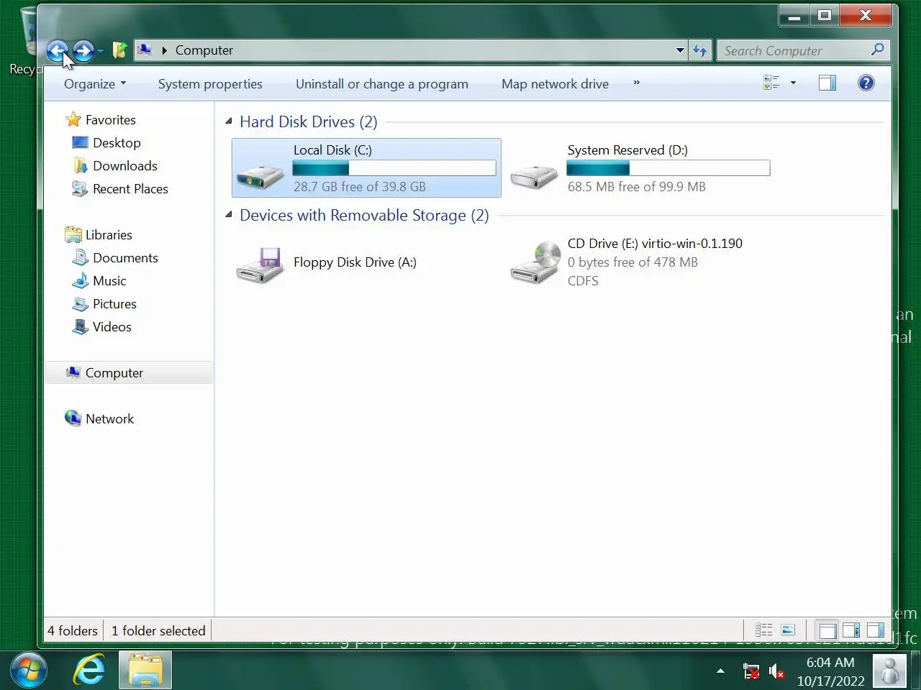Click '1 folder selected' in status bar

point(158,631)
